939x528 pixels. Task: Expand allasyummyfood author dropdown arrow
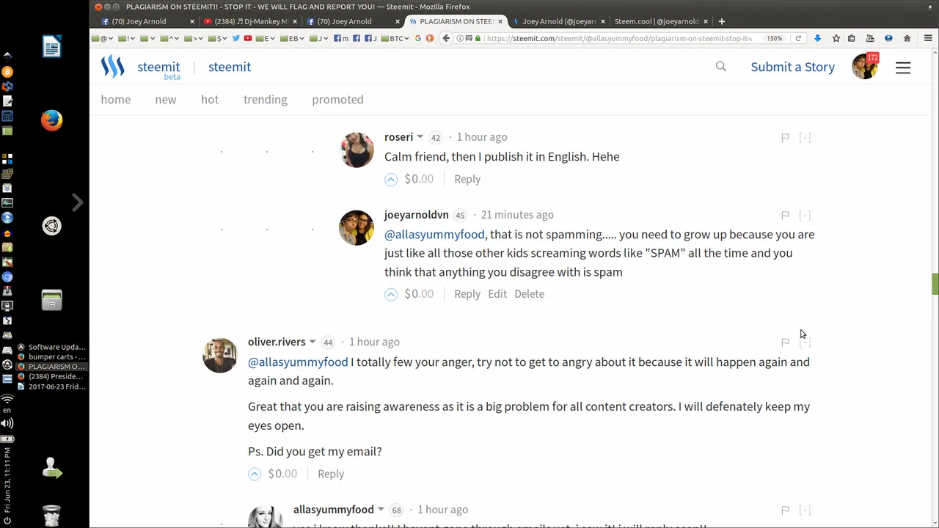coord(381,510)
